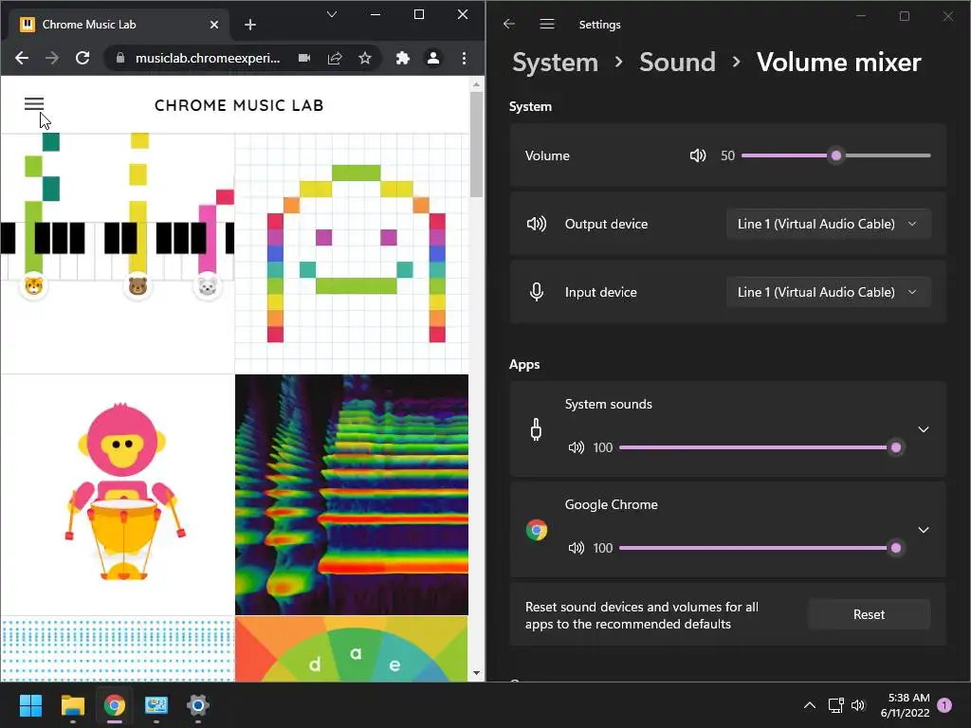Image resolution: width=971 pixels, height=728 pixels.
Task: Click the Input device microphone icon
Action: (x=537, y=292)
